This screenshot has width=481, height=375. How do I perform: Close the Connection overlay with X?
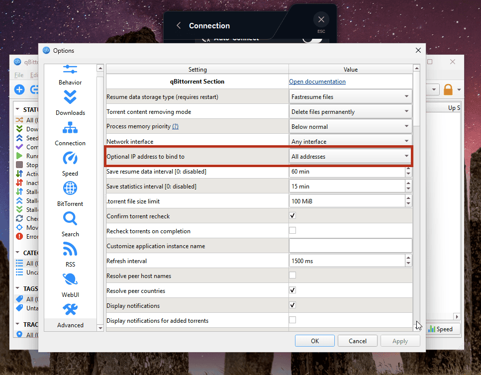click(x=321, y=19)
